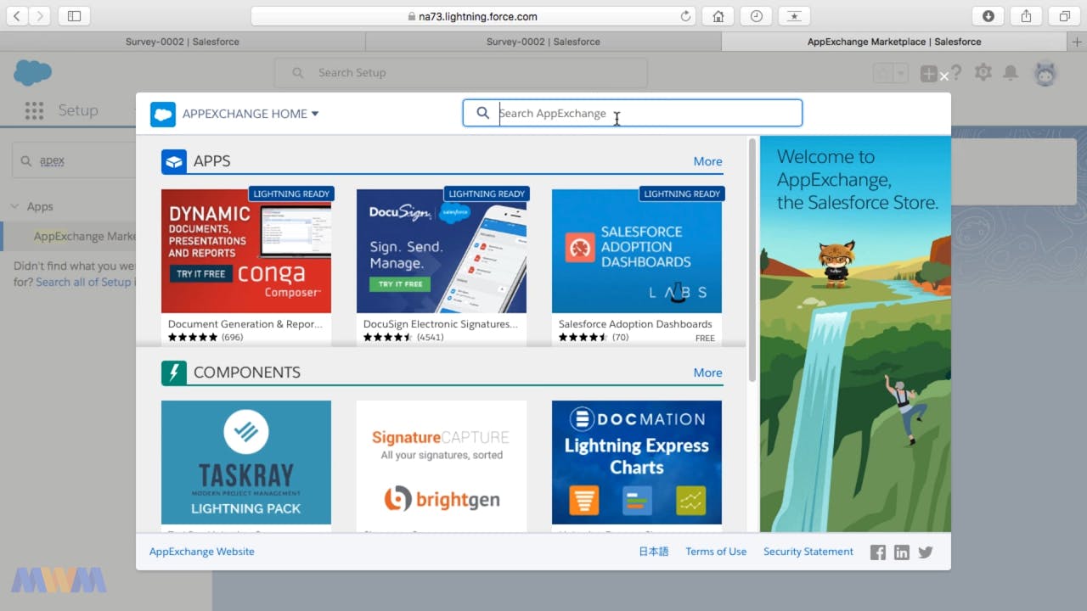Open the Terms of Use link
Screen dimensions: 1087x611
coord(716,552)
